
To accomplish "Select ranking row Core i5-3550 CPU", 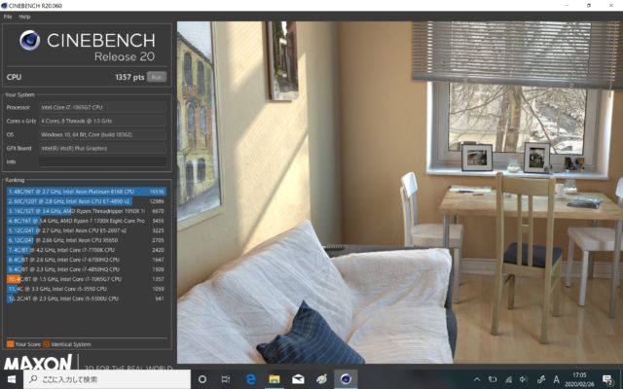I will click(87, 289).
